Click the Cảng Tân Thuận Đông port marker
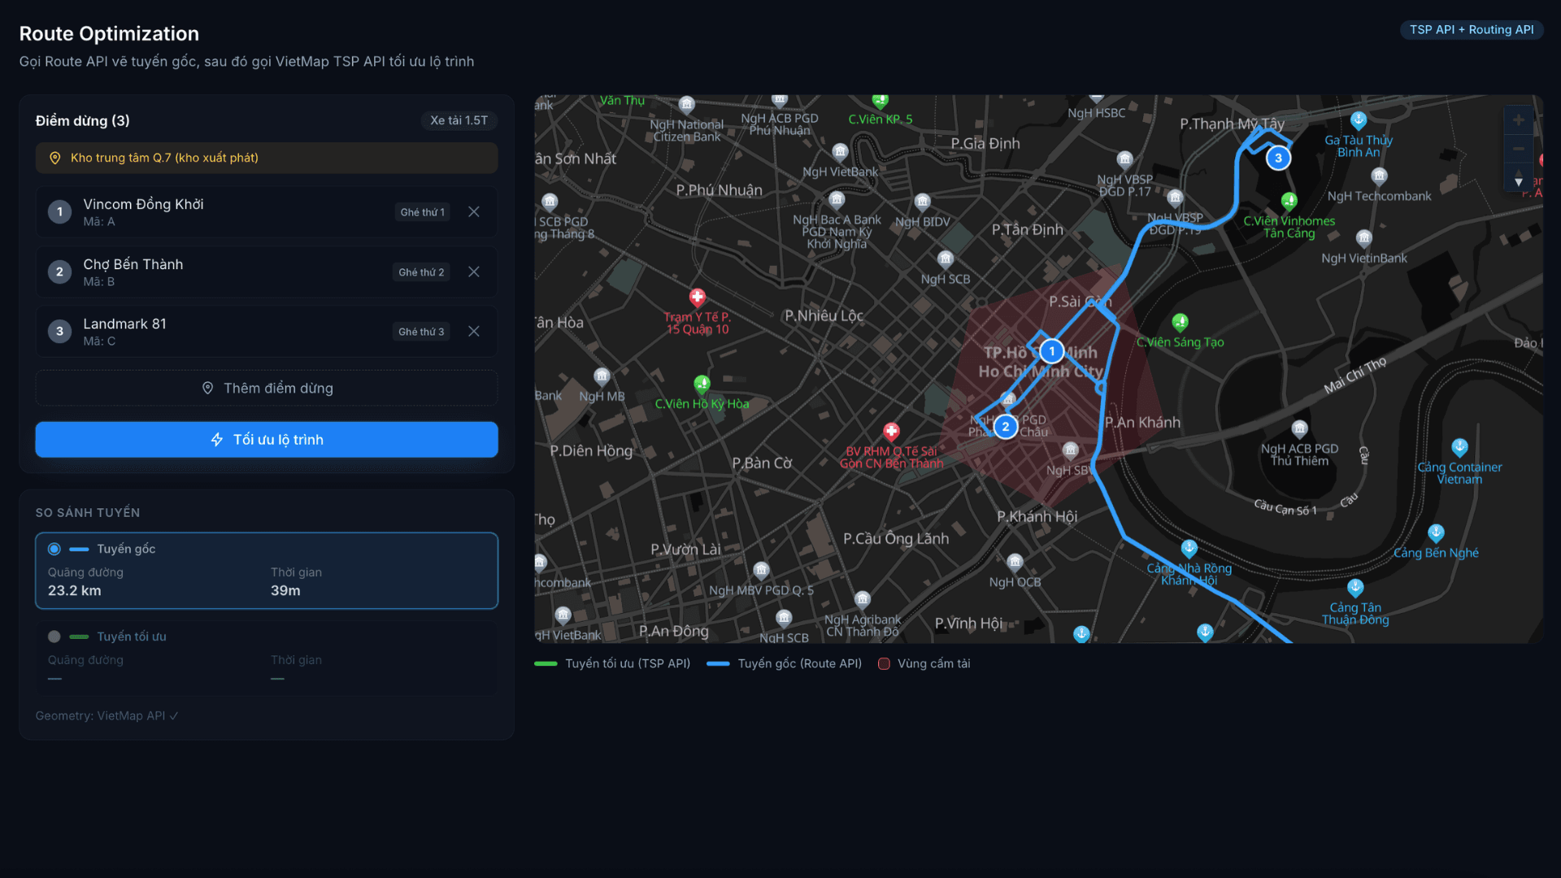This screenshot has height=878, width=1561. [1355, 588]
